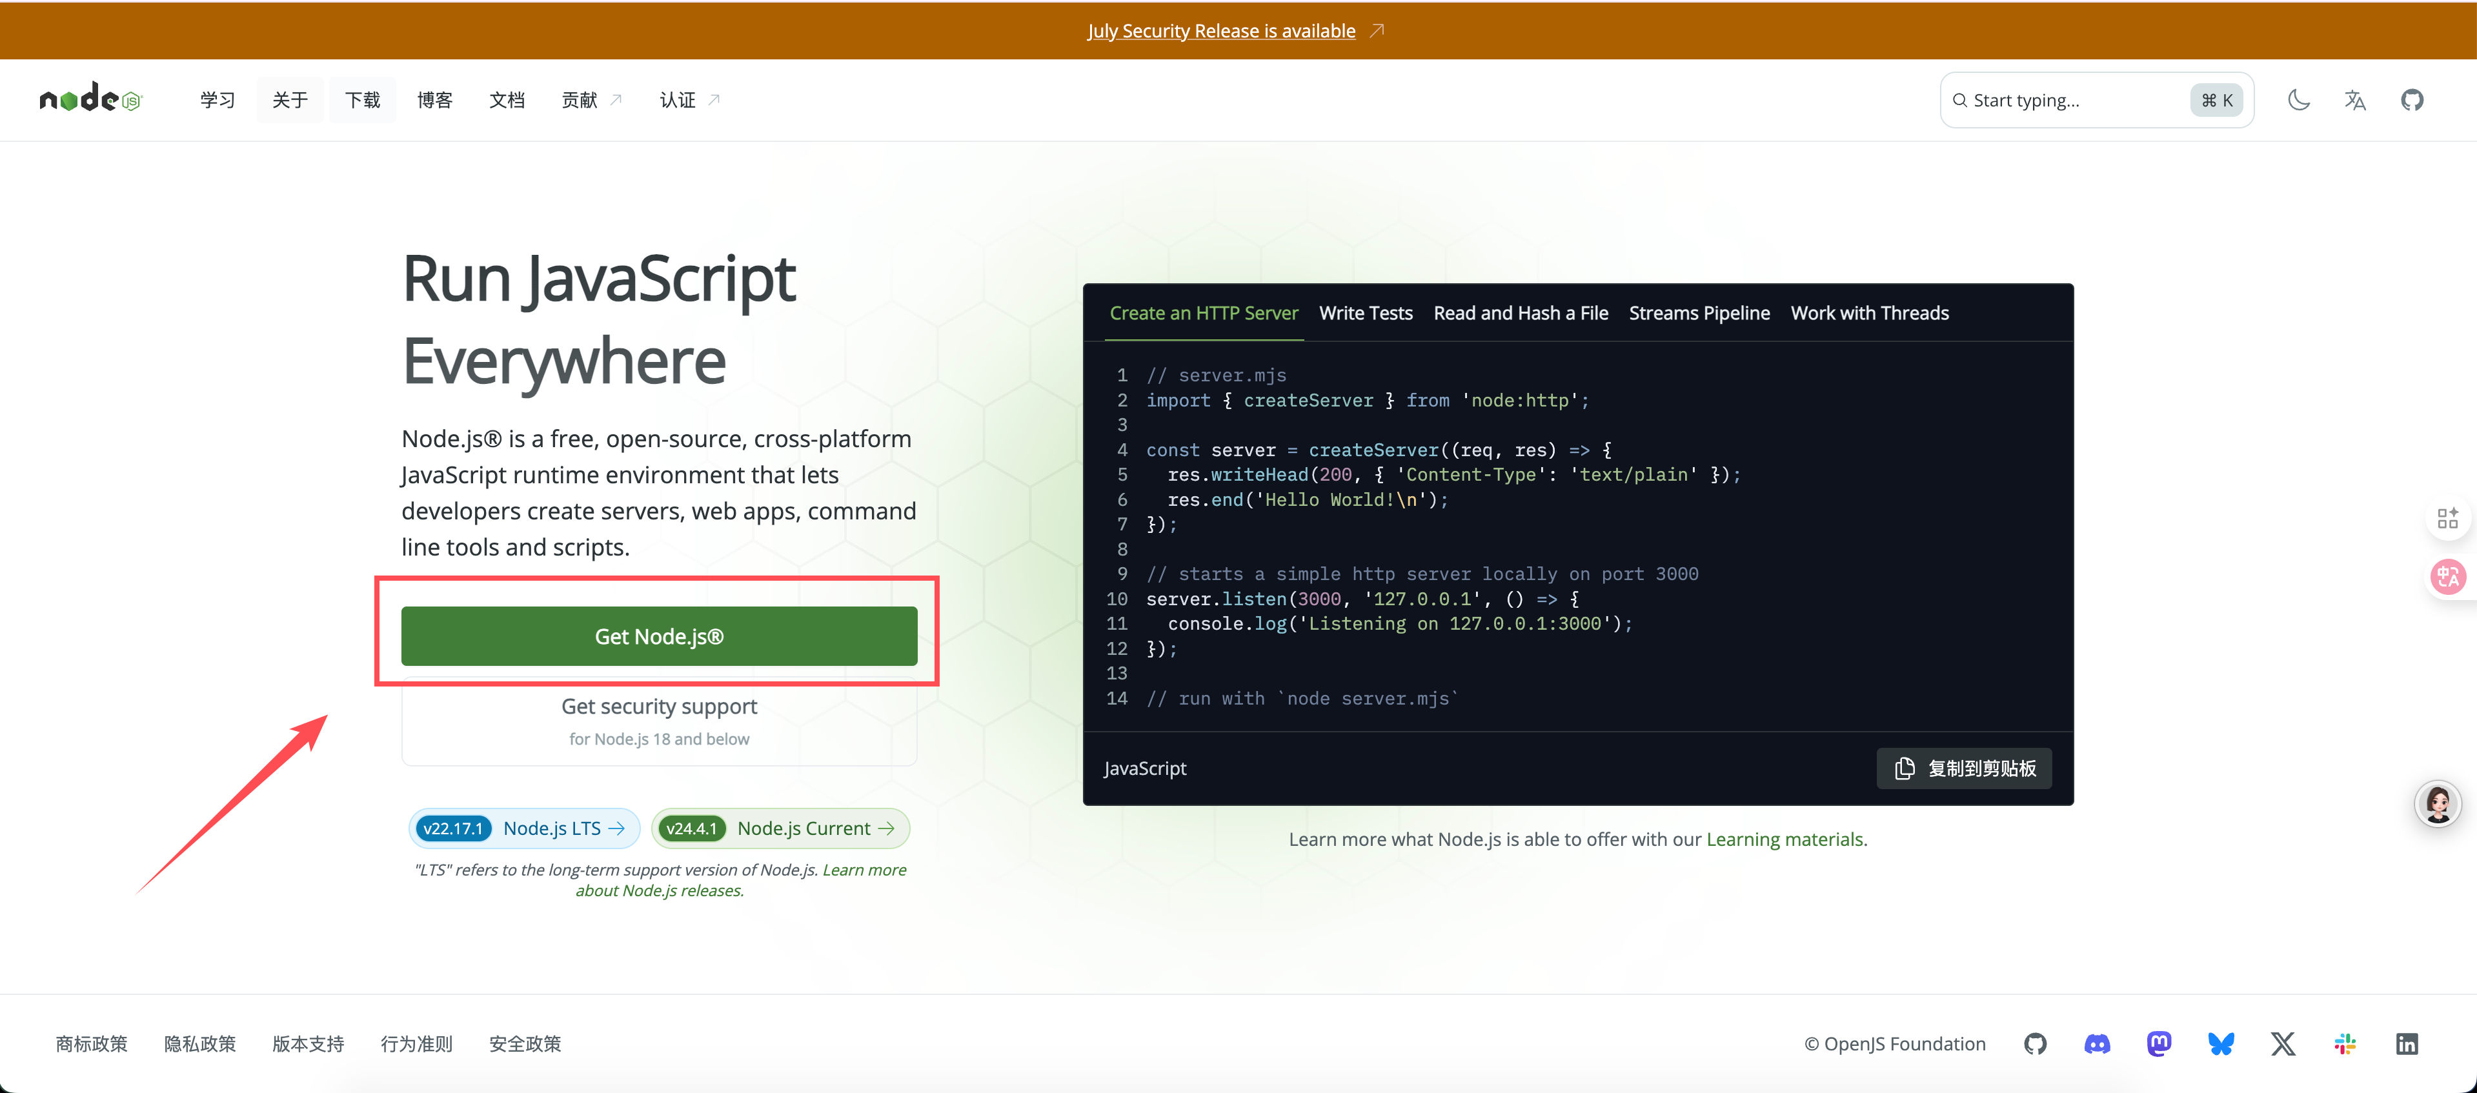Click the Node.js logo in header

(90, 99)
